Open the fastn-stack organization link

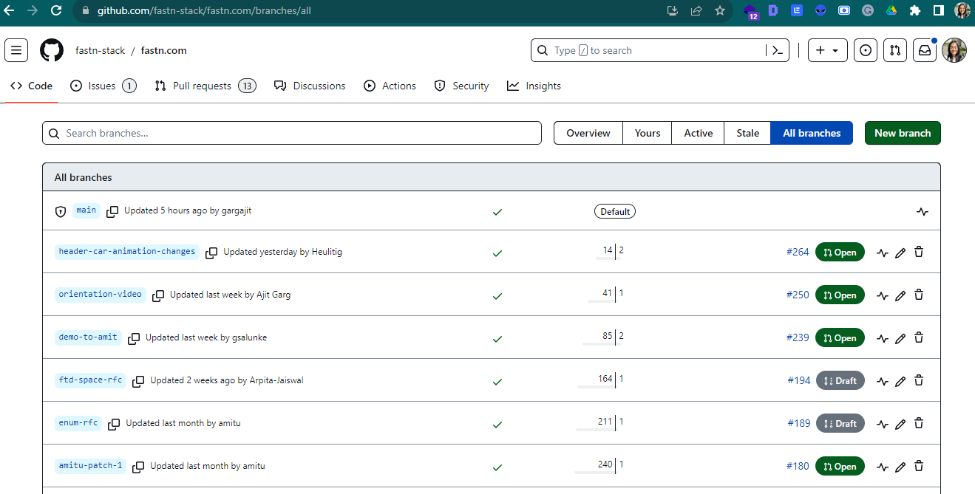pos(101,50)
